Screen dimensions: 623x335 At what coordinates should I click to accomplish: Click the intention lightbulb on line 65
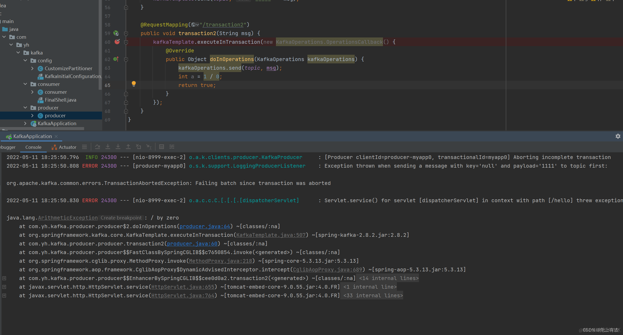pos(134,84)
